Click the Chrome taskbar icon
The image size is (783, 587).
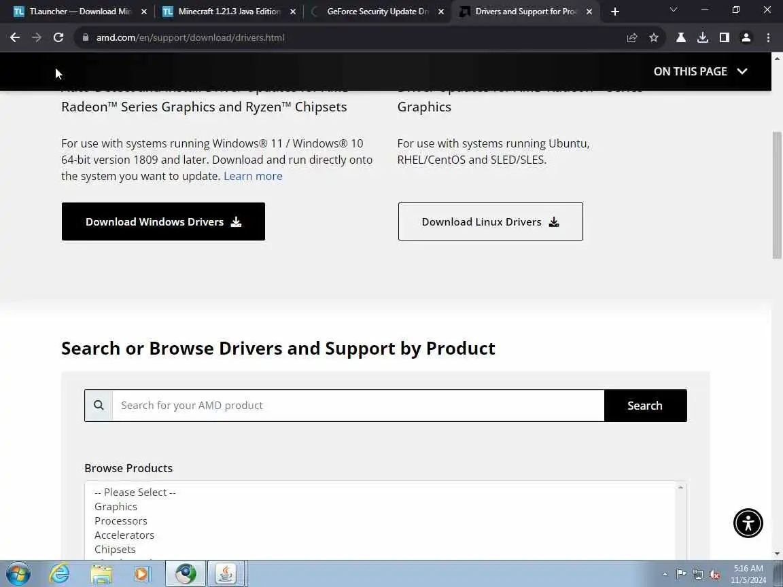click(x=186, y=574)
